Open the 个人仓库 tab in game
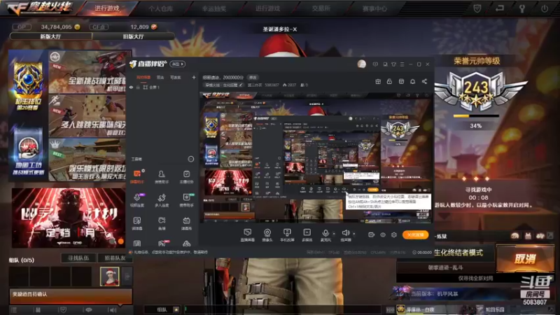The width and height of the screenshot is (560, 315). tap(161, 8)
